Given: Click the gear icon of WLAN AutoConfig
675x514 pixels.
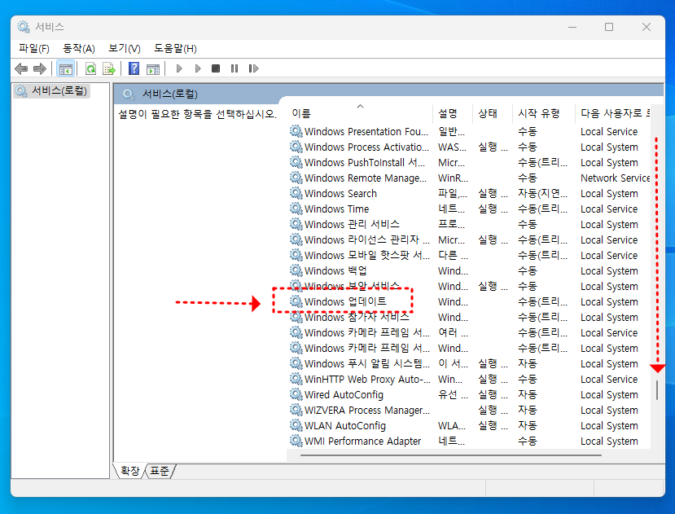Looking at the screenshot, I should tap(296, 425).
